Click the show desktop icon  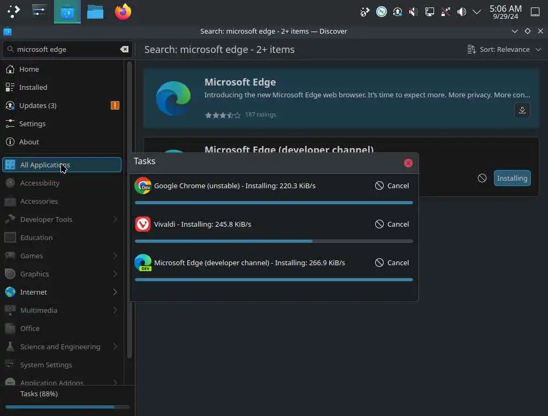tap(535, 12)
